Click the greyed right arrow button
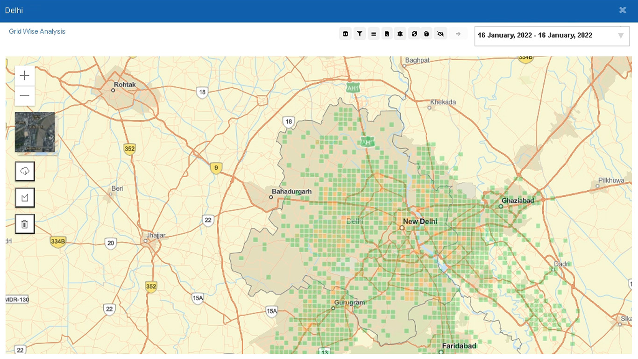638x359 pixels. pos(458,34)
